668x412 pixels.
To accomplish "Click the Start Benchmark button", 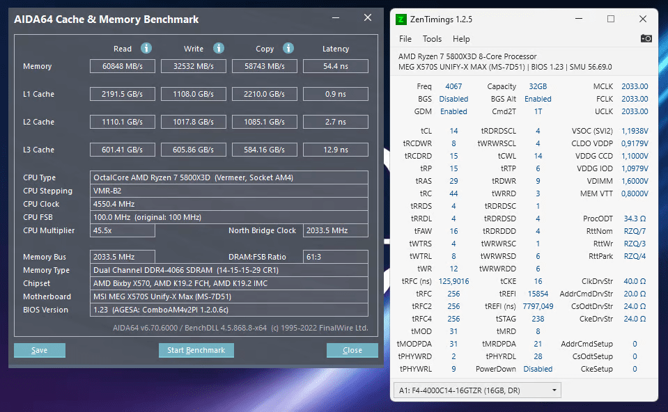I will 196,350.
